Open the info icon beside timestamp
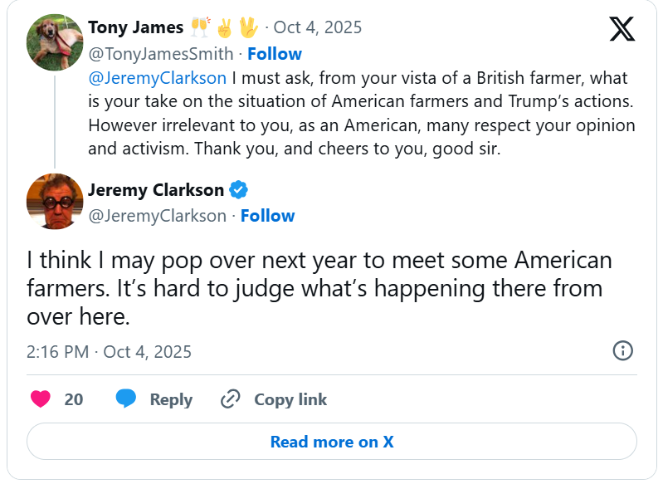This screenshot has height=484, width=663. point(622,350)
